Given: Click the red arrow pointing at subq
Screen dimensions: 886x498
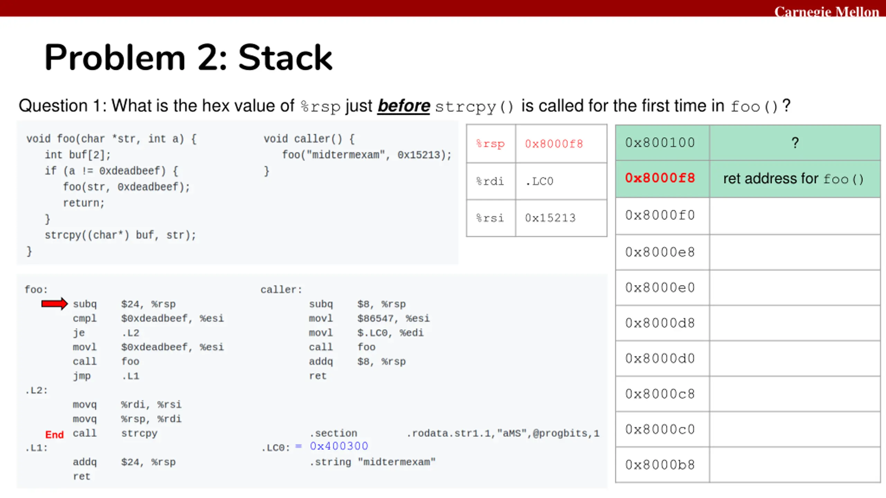Looking at the screenshot, I should [54, 304].
